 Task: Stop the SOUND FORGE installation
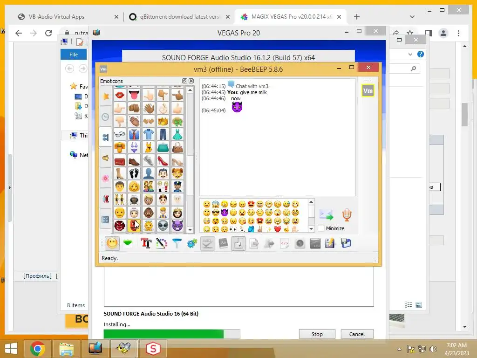317,334
